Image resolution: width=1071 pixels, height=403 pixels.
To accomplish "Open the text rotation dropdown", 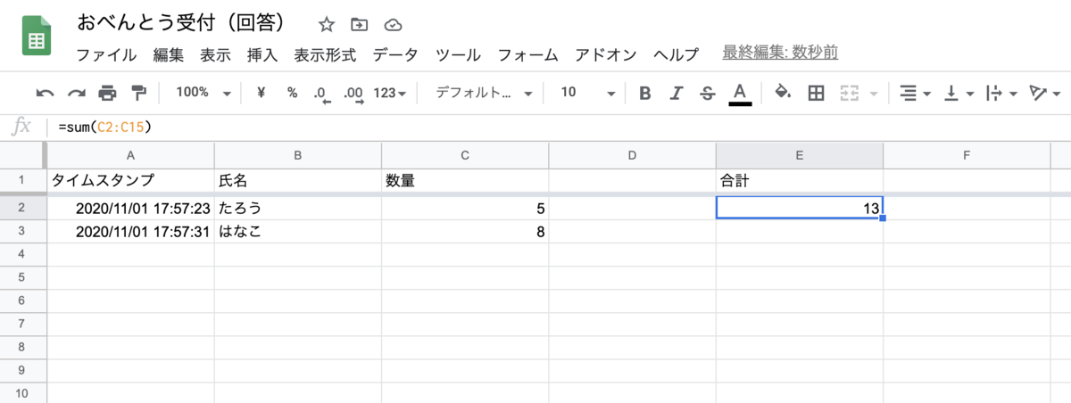I will [1044, 93].
